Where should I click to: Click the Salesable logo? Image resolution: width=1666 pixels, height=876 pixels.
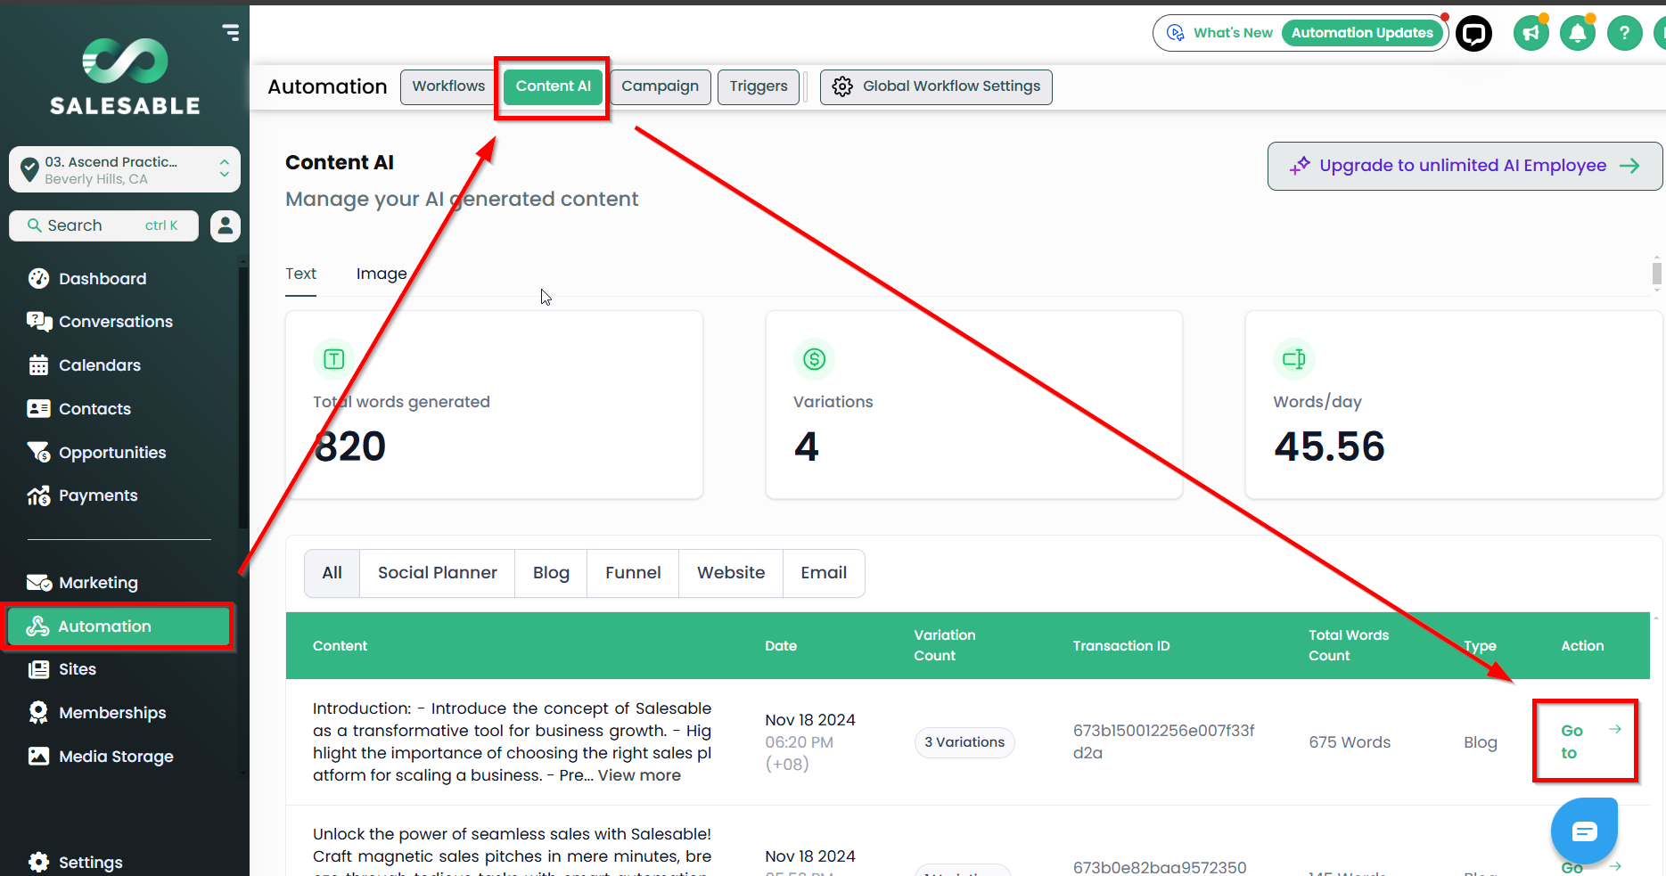tap(125, 78)
